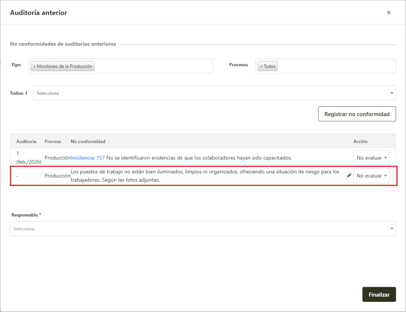
Task: Open Acción dropdown for Incidencia 157 row
Action: (371, 158)
